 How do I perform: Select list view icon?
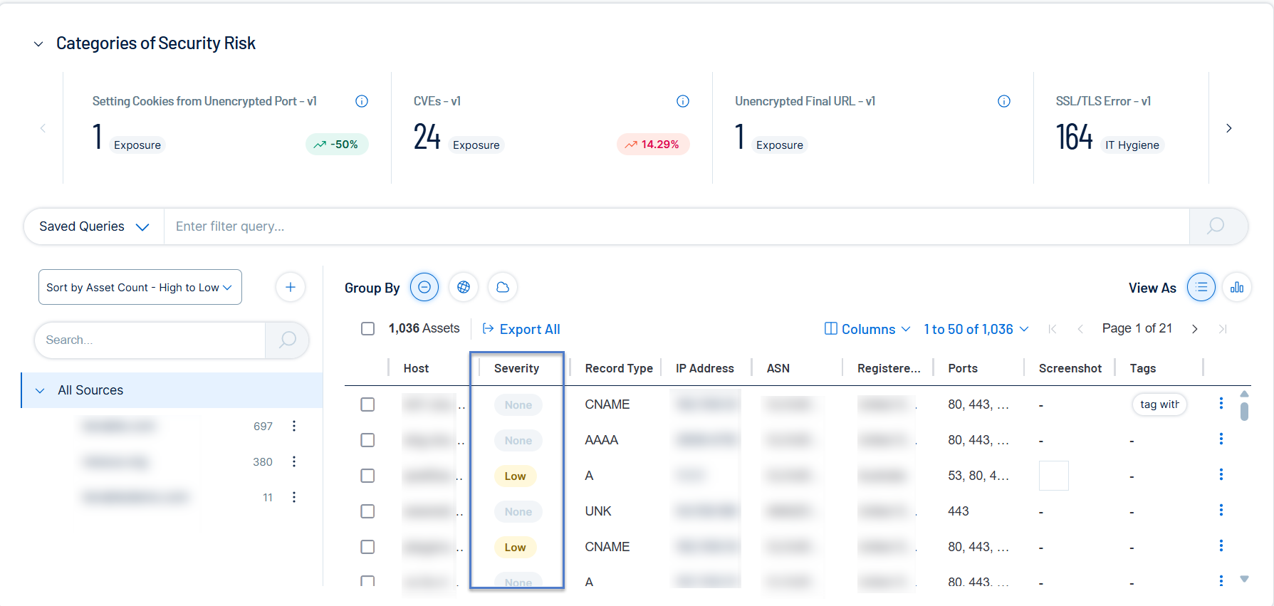point(1201,287)
